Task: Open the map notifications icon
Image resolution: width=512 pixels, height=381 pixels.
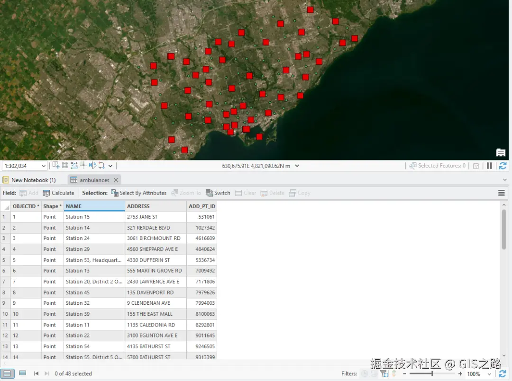Action: click(x=476, y=166)
